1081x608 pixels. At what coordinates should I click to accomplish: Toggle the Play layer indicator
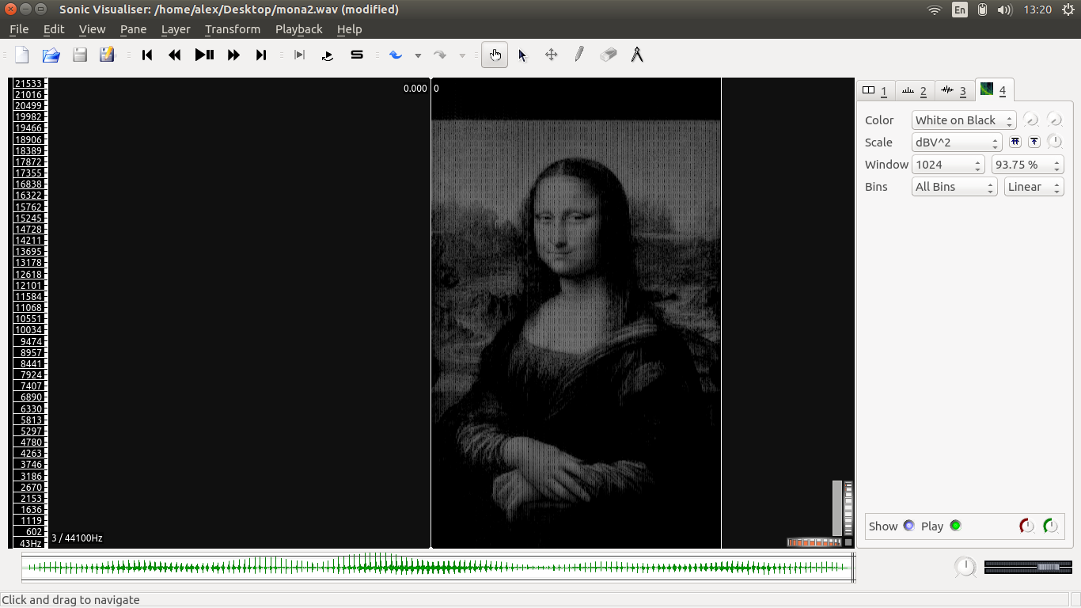tap(955, 526)
